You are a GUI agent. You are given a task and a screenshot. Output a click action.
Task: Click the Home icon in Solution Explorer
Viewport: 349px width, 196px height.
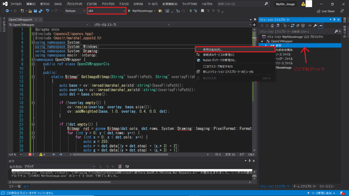click(272, 26)
